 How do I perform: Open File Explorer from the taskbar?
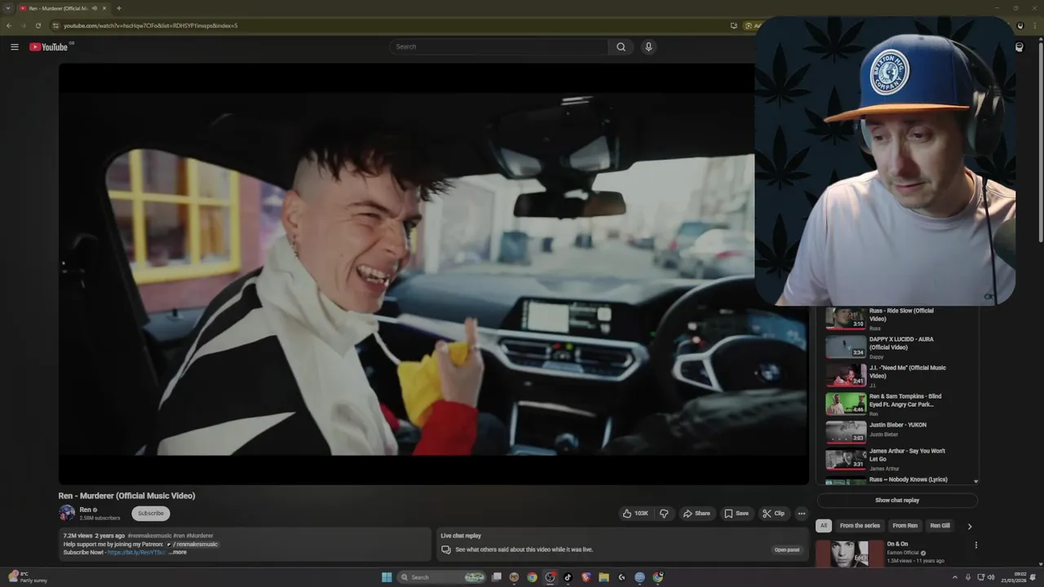point(604,577)
